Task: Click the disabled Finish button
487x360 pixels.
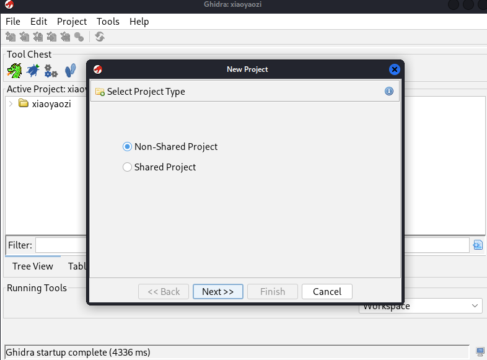Action: click(x=273, y=292)
